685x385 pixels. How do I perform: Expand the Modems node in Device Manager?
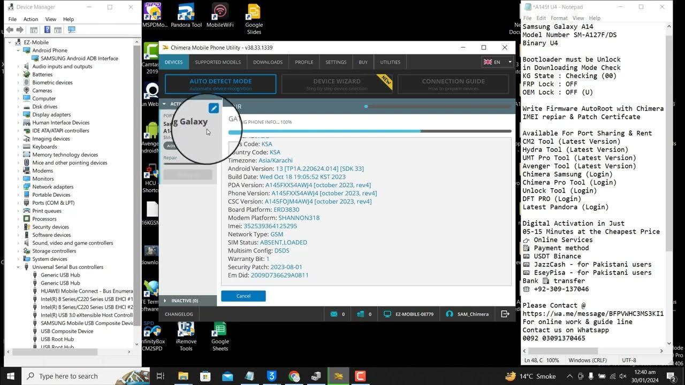click(18, 171)
